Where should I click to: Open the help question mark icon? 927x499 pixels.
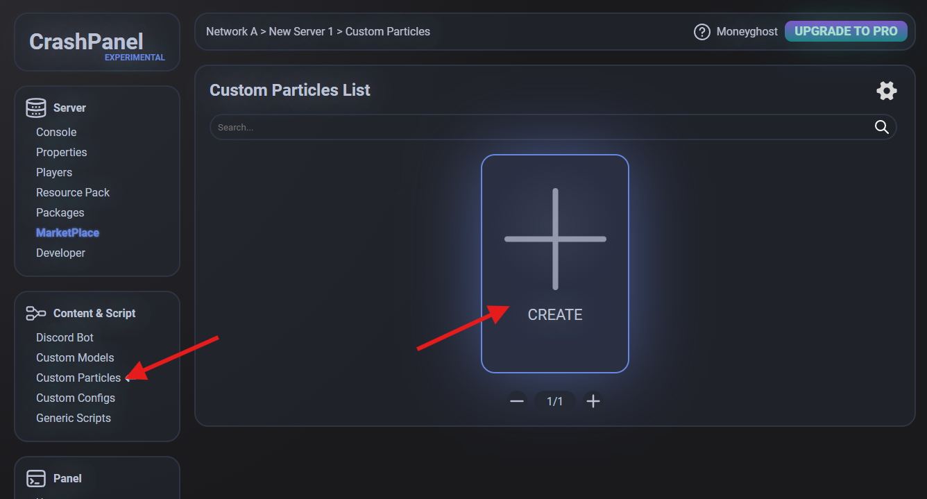701,32
